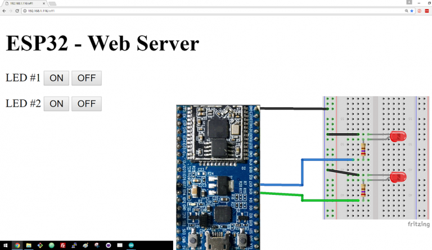Screen dimensions: 432x250
Task: Turn LED #1 off
Action: (87, 78)
